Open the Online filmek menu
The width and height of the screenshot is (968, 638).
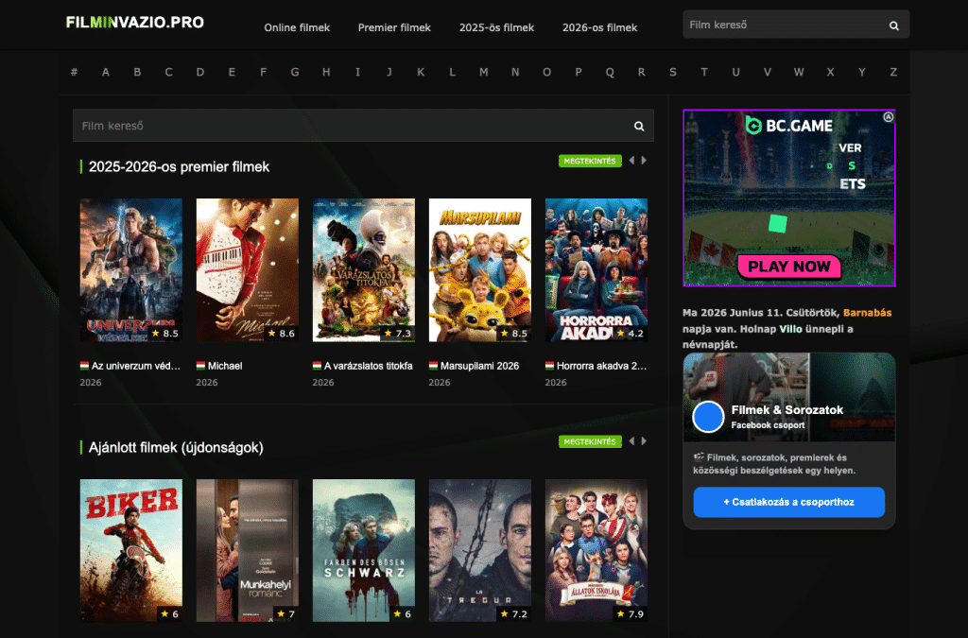[297, 27]
